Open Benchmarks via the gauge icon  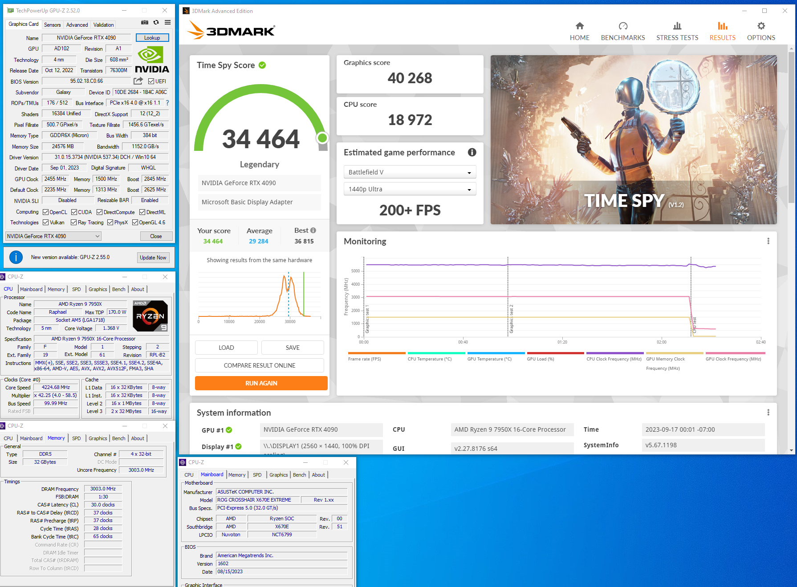coord(622,26)
